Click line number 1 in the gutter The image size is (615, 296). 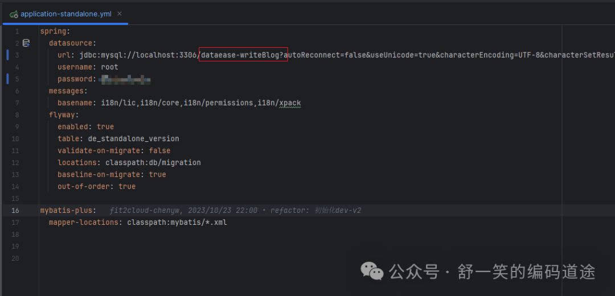17,31
